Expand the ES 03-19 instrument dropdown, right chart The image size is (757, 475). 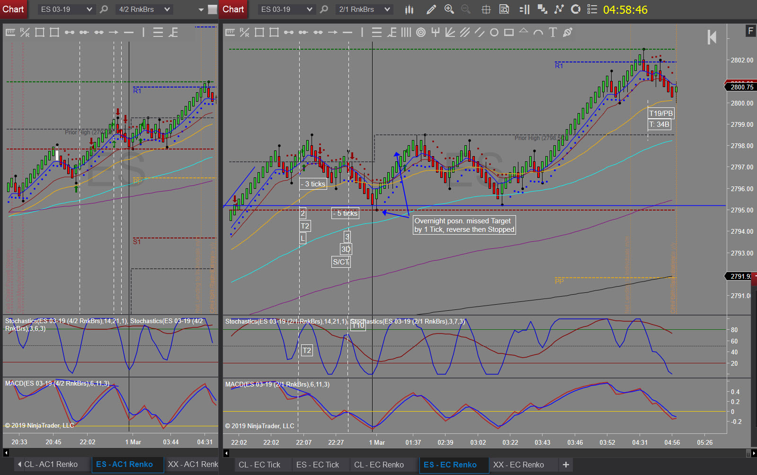(286, 9)
